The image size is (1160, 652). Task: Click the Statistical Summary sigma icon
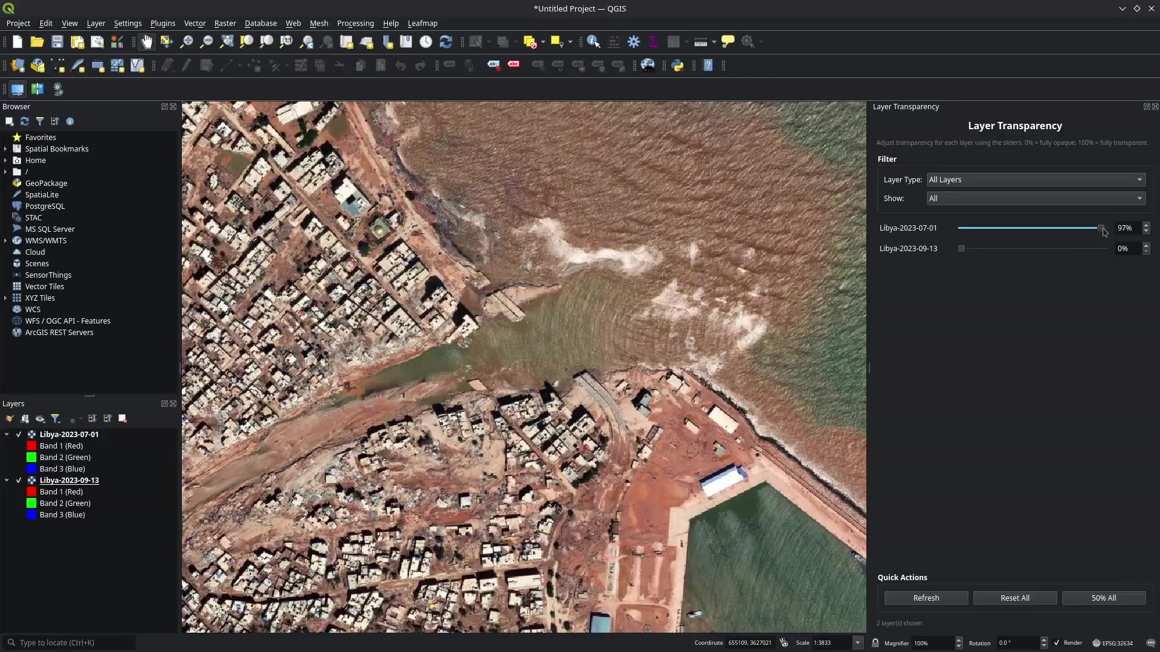pyautogui.click(x=654, y=42)
